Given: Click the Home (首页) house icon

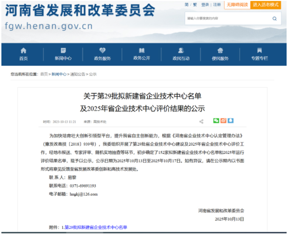Looking at the screenshot, I should (x=23, y=51).
